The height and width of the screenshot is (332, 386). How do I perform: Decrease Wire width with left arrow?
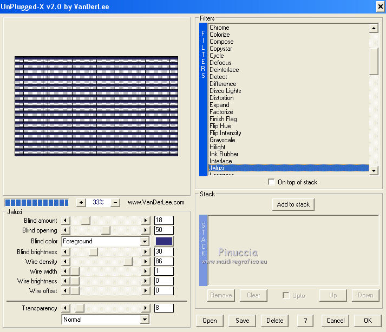pyautogui.click(x=66, y=271)
